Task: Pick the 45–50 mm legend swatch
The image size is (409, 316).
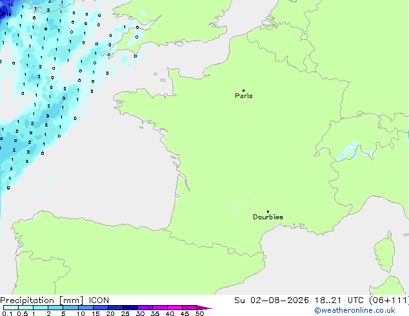Action: [190, 308]
